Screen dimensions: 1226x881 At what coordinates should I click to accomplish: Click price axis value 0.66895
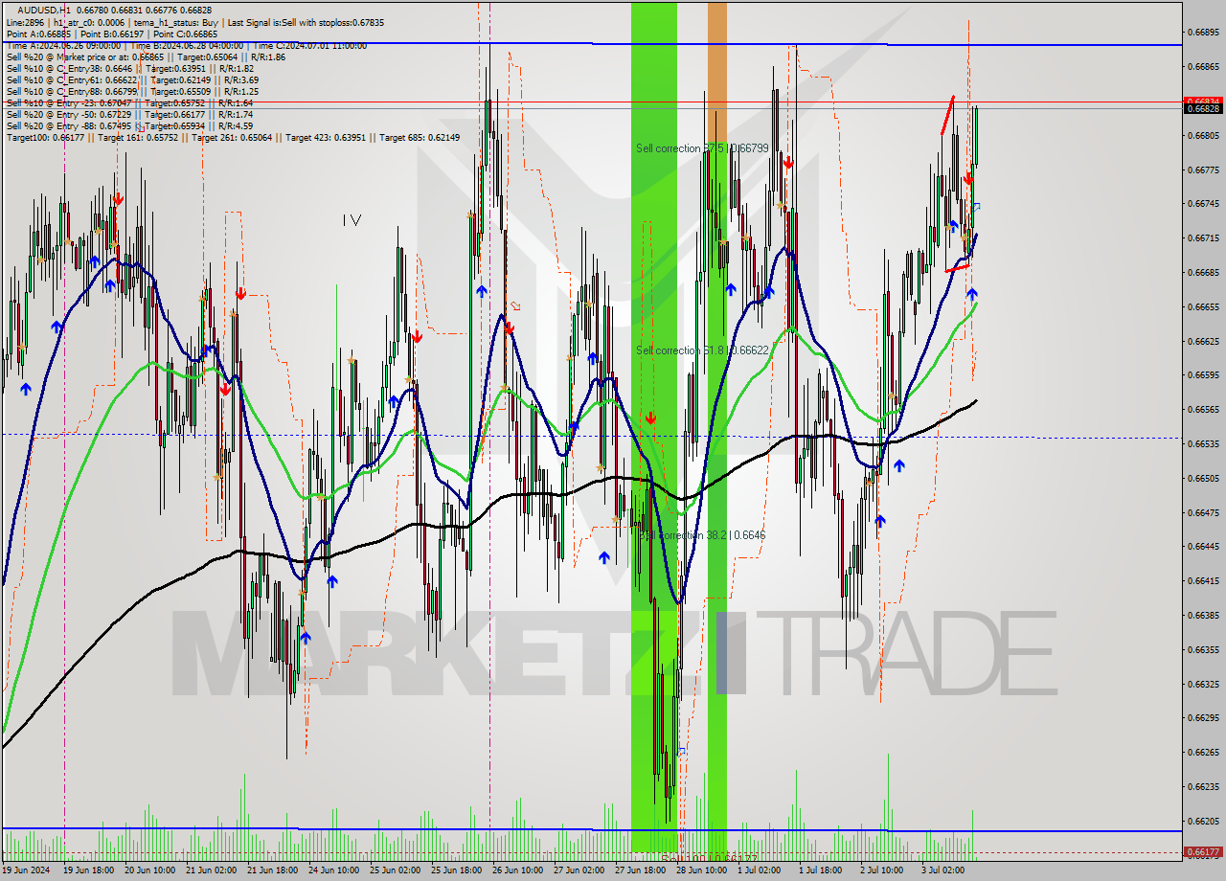pos(1203,33)
